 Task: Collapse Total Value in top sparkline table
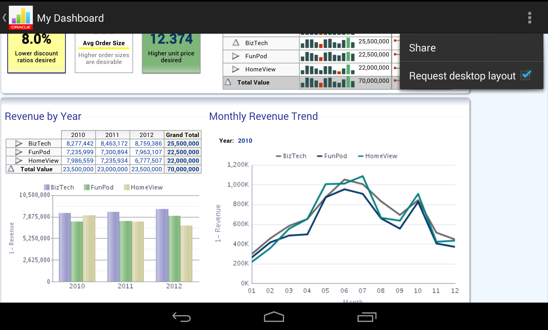click(x=228, y=82)
